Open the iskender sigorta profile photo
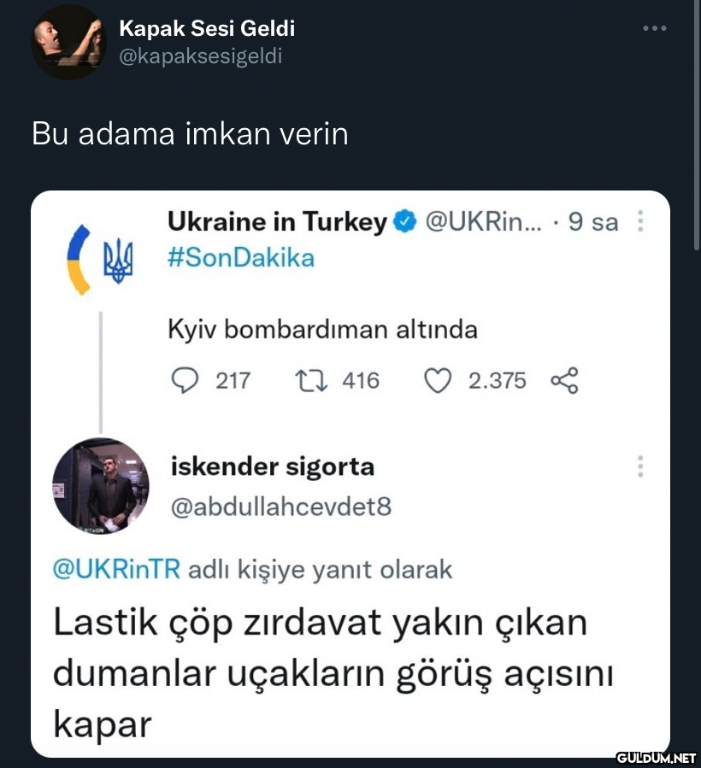Image resolution: width=701 pixels, height=768 pixels. tap(101, 487)
